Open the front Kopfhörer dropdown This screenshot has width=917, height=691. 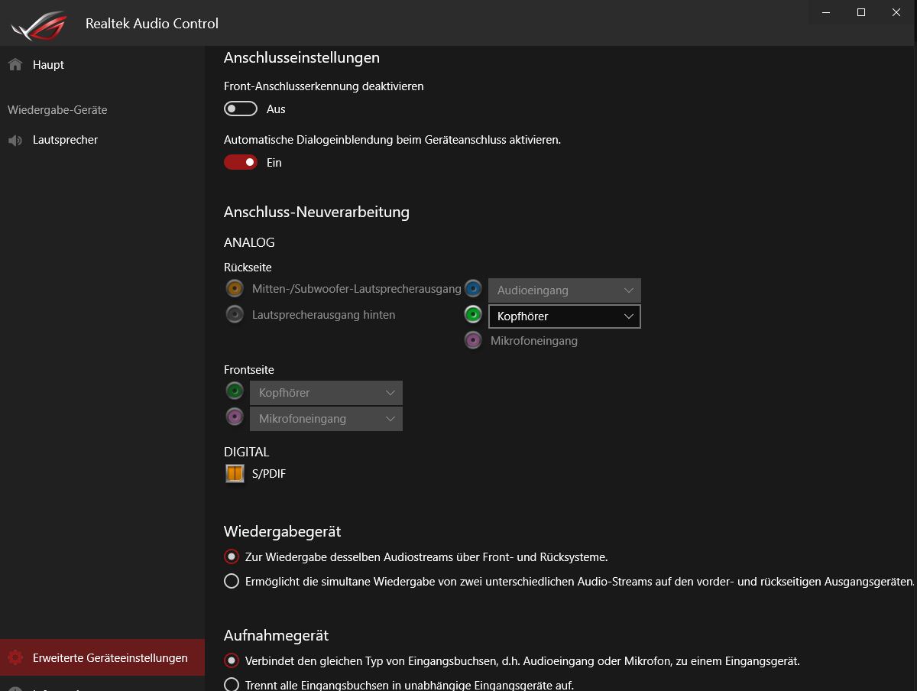tap(326, 393)
